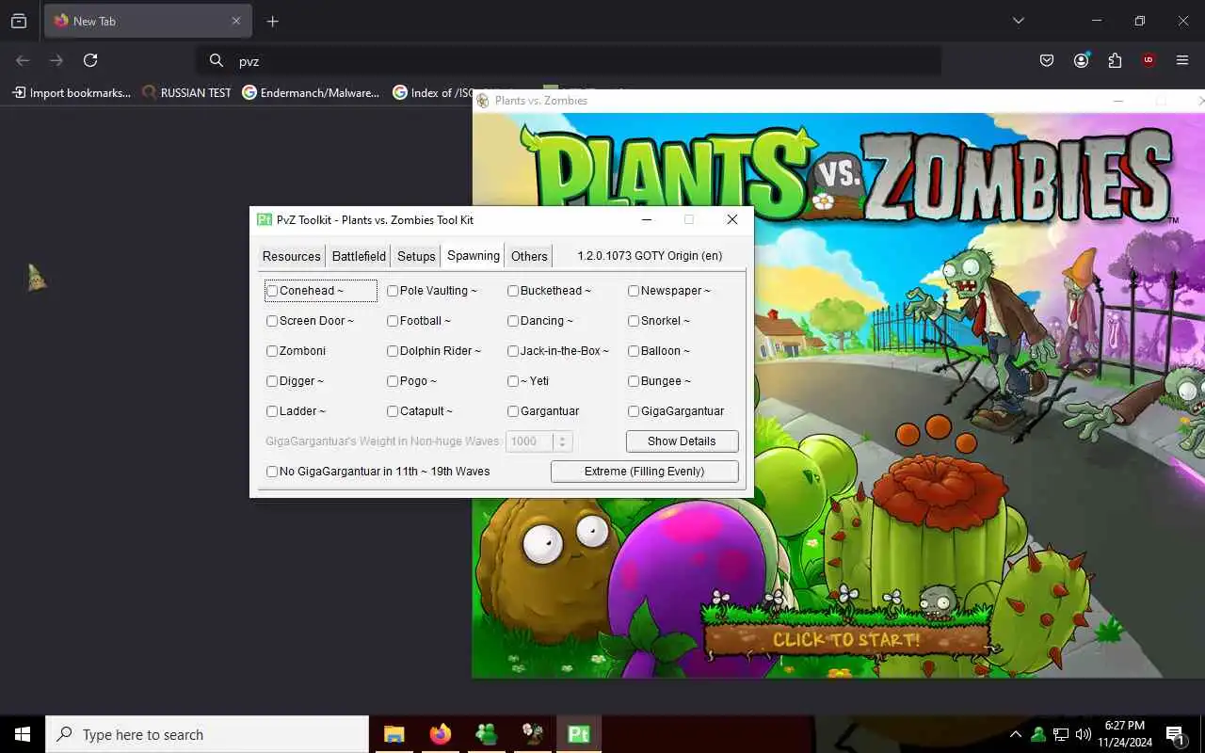
Task: Toggle the Catapult zombie checkbox
Action: tap(393, 411)
